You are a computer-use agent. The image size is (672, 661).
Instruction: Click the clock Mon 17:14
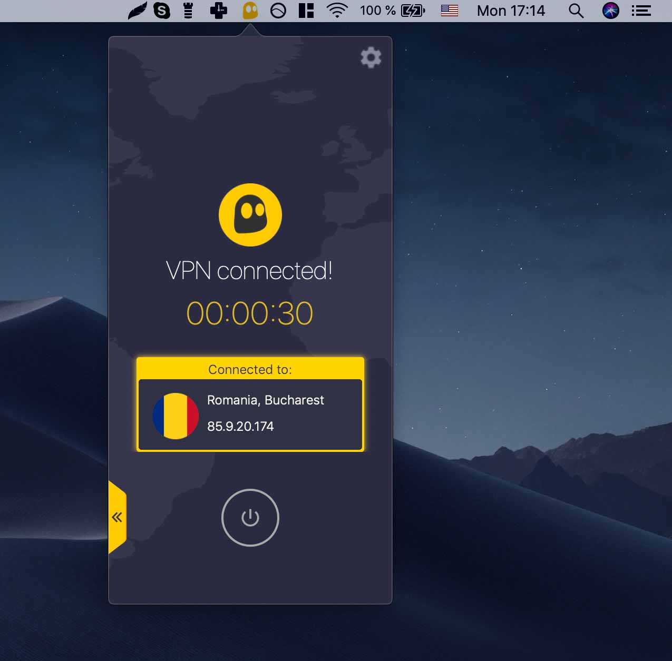tap(511, 11)
